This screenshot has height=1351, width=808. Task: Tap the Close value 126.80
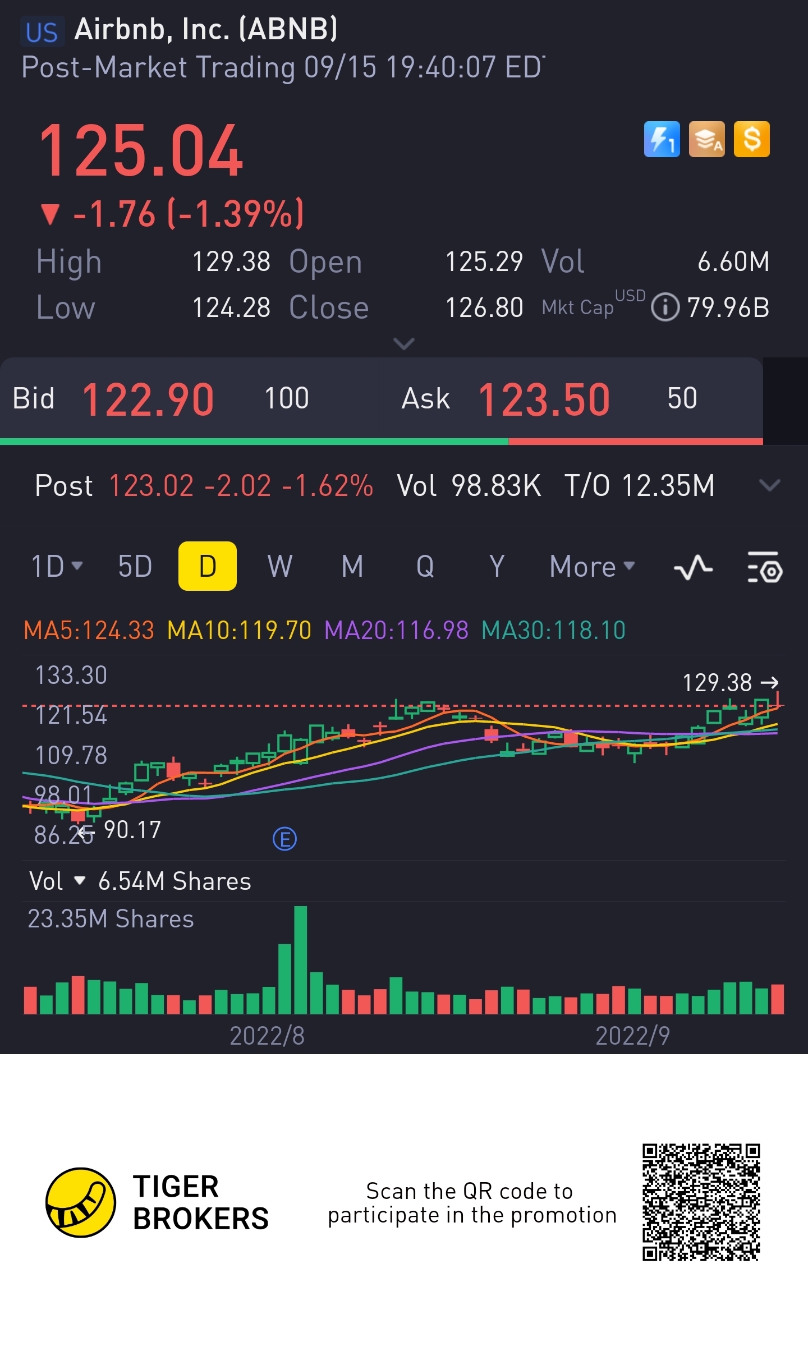click(x=484, y=307)
